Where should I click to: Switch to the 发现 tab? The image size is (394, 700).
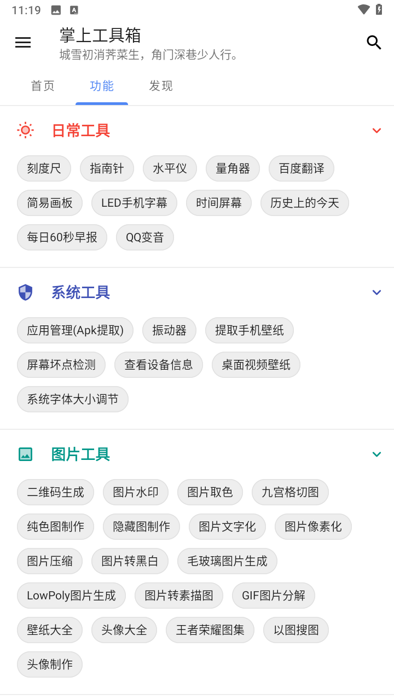[x=161, y=86]
